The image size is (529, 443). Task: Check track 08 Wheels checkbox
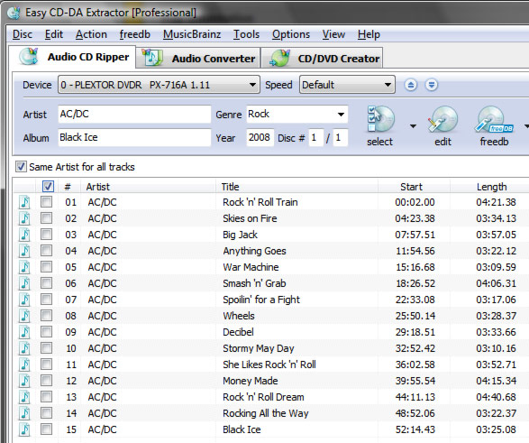click(46, 316)
